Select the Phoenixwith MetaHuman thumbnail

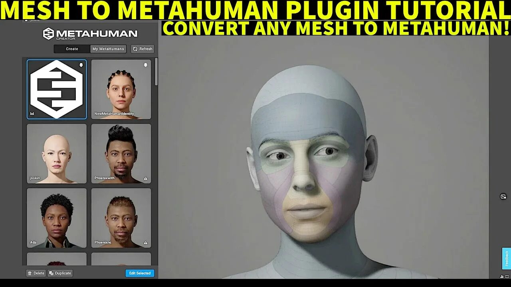(x=121, y=153)
